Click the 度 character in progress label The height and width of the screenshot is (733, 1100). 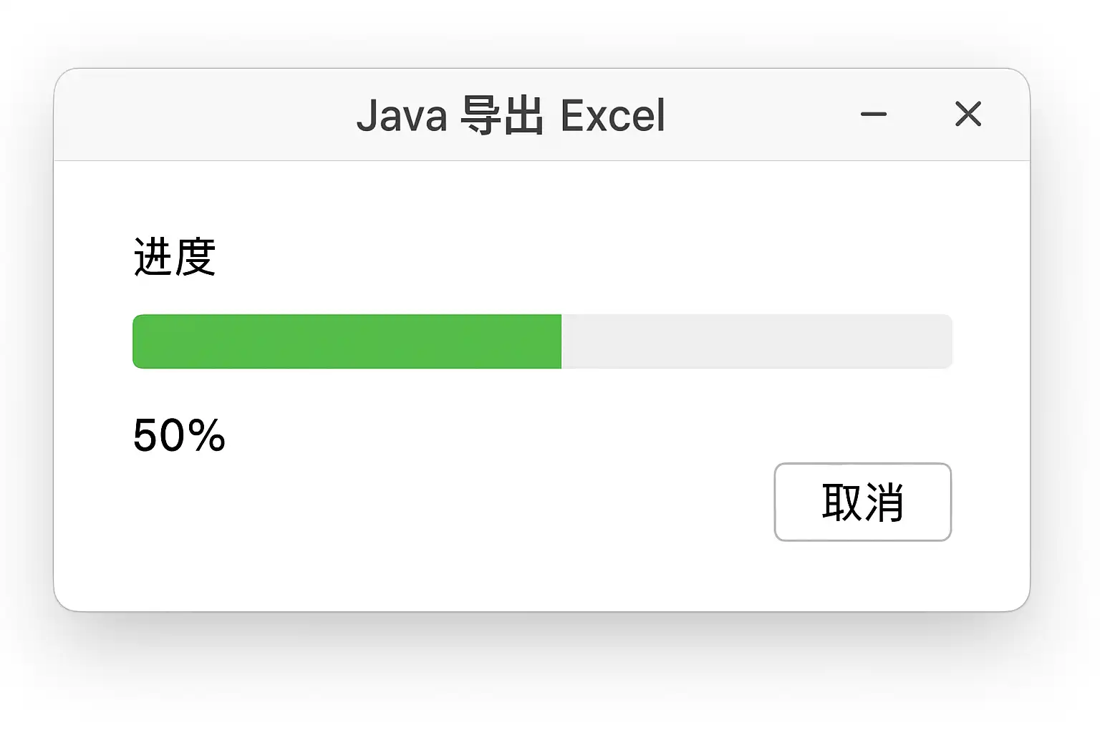pos(196,257)
